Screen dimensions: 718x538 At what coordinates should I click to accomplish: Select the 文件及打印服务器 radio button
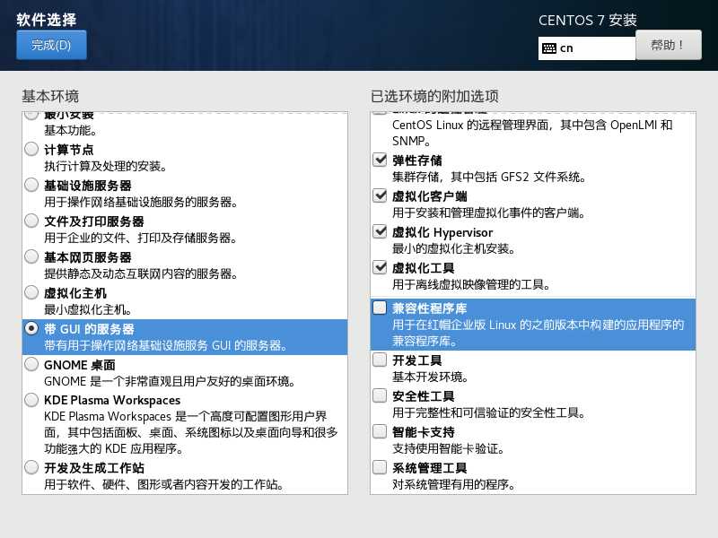click(31, 221)
